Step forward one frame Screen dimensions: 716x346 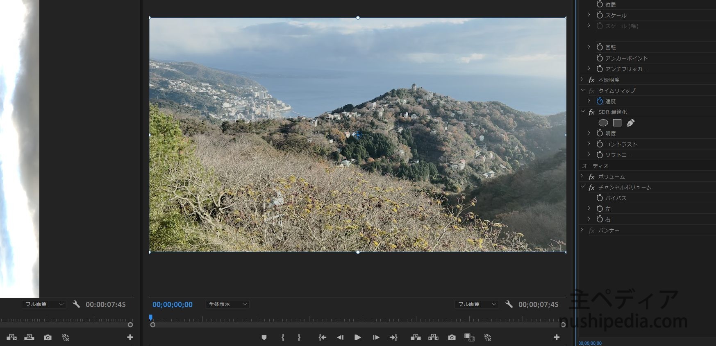pos(376,337)
